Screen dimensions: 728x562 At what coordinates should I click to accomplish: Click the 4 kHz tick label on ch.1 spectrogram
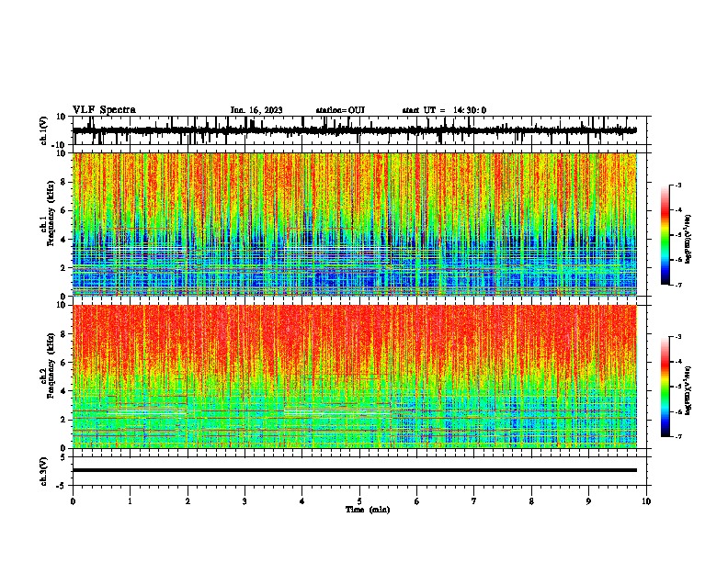[x=63, y=240]
